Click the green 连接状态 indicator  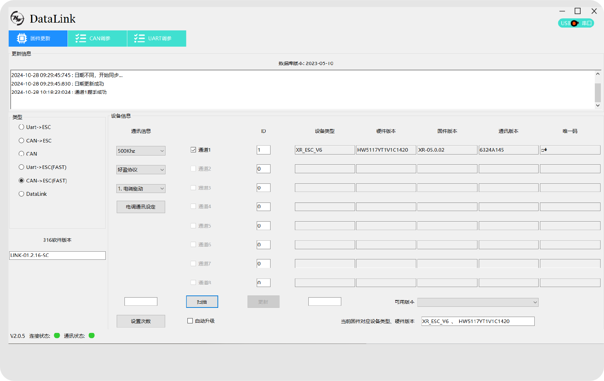(57, 335)
